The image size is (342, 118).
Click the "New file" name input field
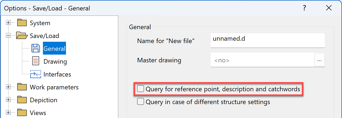(267, 40)
